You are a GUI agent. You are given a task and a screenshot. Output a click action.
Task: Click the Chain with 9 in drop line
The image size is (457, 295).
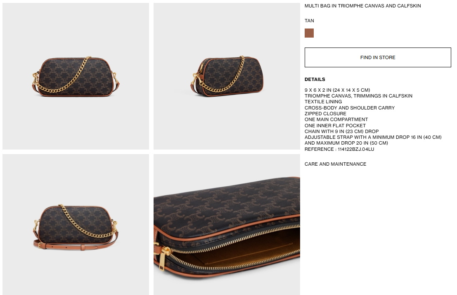(x=341, y=132)
